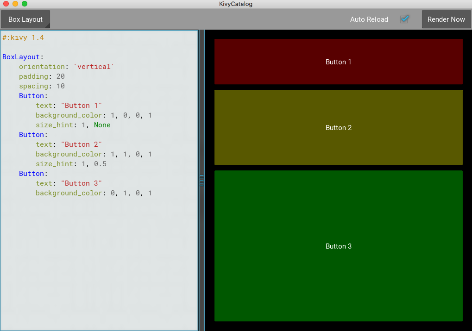The height and width of the screenshot is (331, 472).
Task: Open the Box Layout dropdown spinner
Action: pyautogui.click(x=25, y=19)
